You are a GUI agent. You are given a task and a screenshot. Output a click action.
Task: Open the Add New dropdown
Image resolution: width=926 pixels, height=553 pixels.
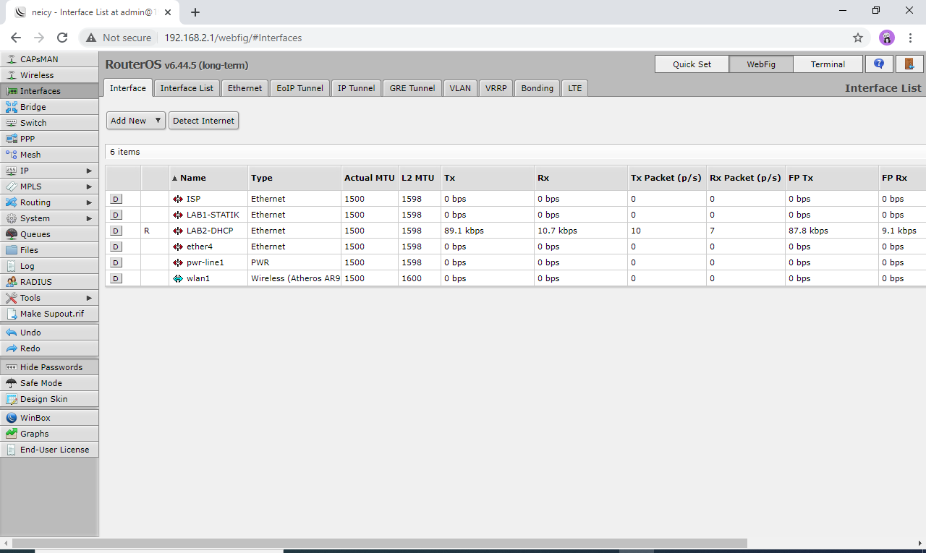point(136,121)
